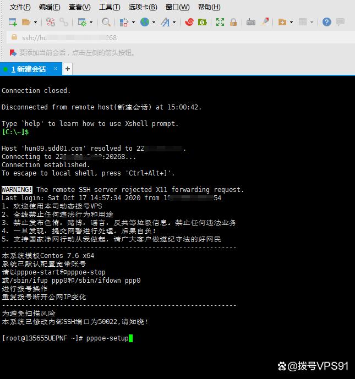
Task: Click the chat bubble feedback icon
Action: click(x=340, y=22)
